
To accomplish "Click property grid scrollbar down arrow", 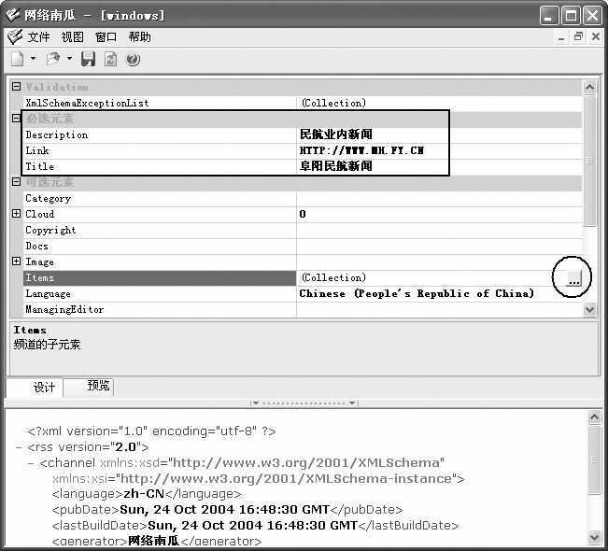I will [589, 309].
